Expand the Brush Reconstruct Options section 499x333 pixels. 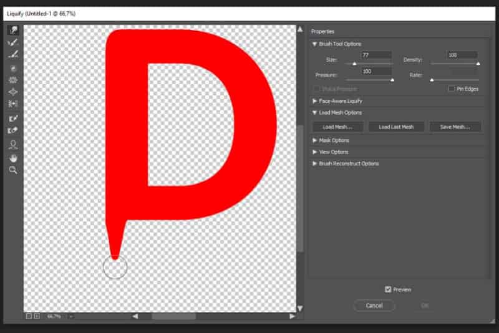coord(314,163)
